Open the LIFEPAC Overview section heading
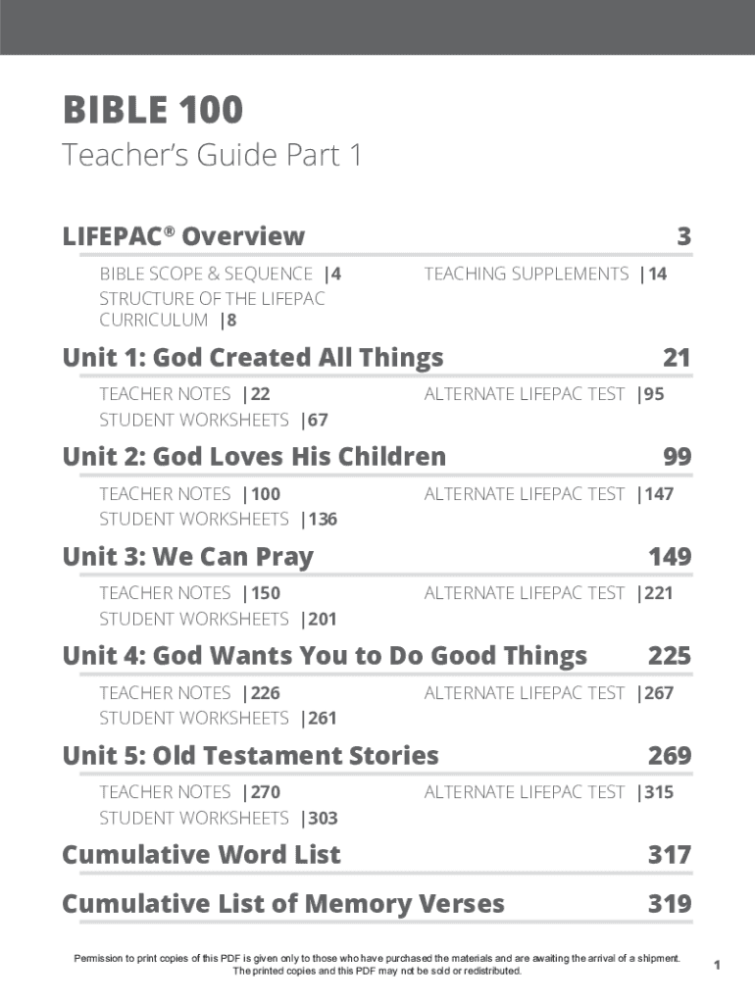755x1004 pixels. pyautogui.click(x=183, y=236)
